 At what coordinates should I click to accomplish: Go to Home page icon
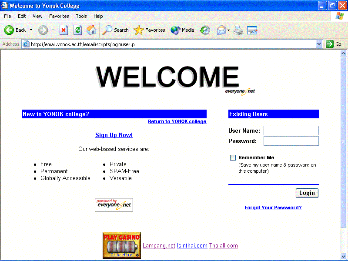(91, 30)
